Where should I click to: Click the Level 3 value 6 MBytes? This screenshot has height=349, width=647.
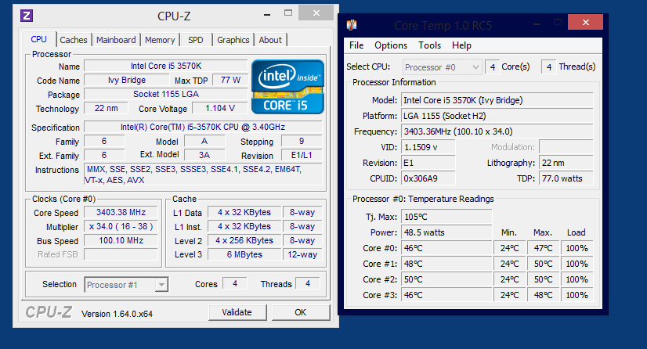pos(244,254)
